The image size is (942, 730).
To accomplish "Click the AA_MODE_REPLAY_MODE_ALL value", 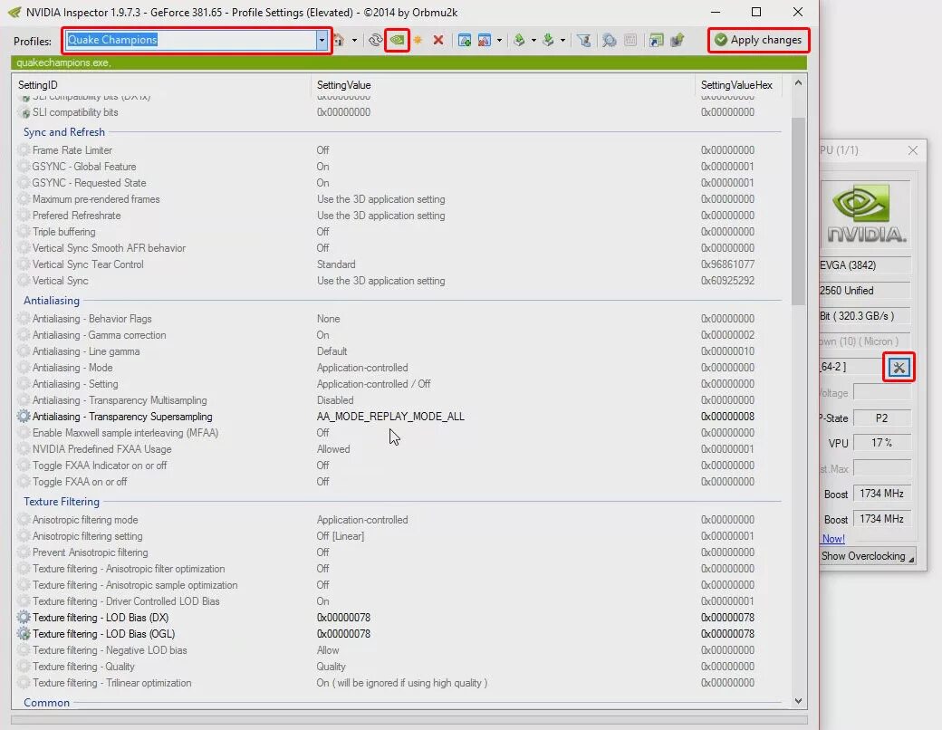I will [390, 416].
